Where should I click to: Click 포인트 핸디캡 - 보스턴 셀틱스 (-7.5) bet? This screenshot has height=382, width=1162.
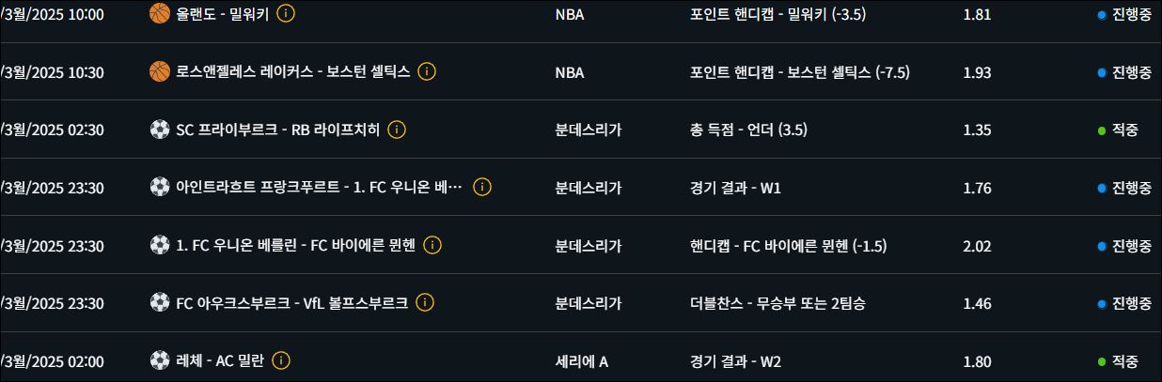pos(799,72)
